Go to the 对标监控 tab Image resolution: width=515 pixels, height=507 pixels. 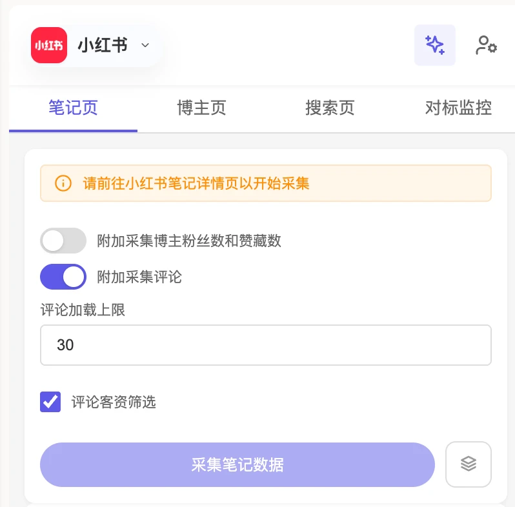point(458,108)
